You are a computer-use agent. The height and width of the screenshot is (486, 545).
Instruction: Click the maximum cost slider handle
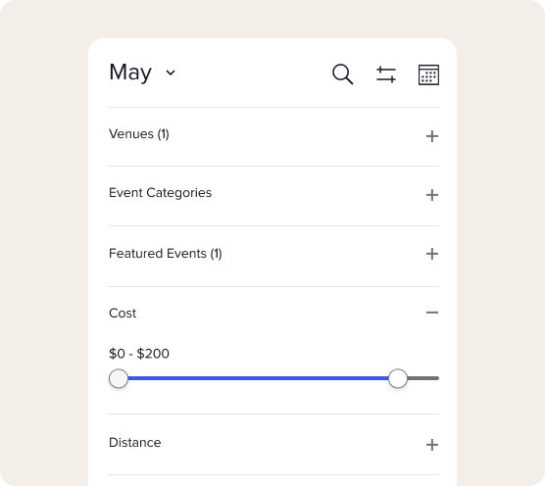[398, 378]
